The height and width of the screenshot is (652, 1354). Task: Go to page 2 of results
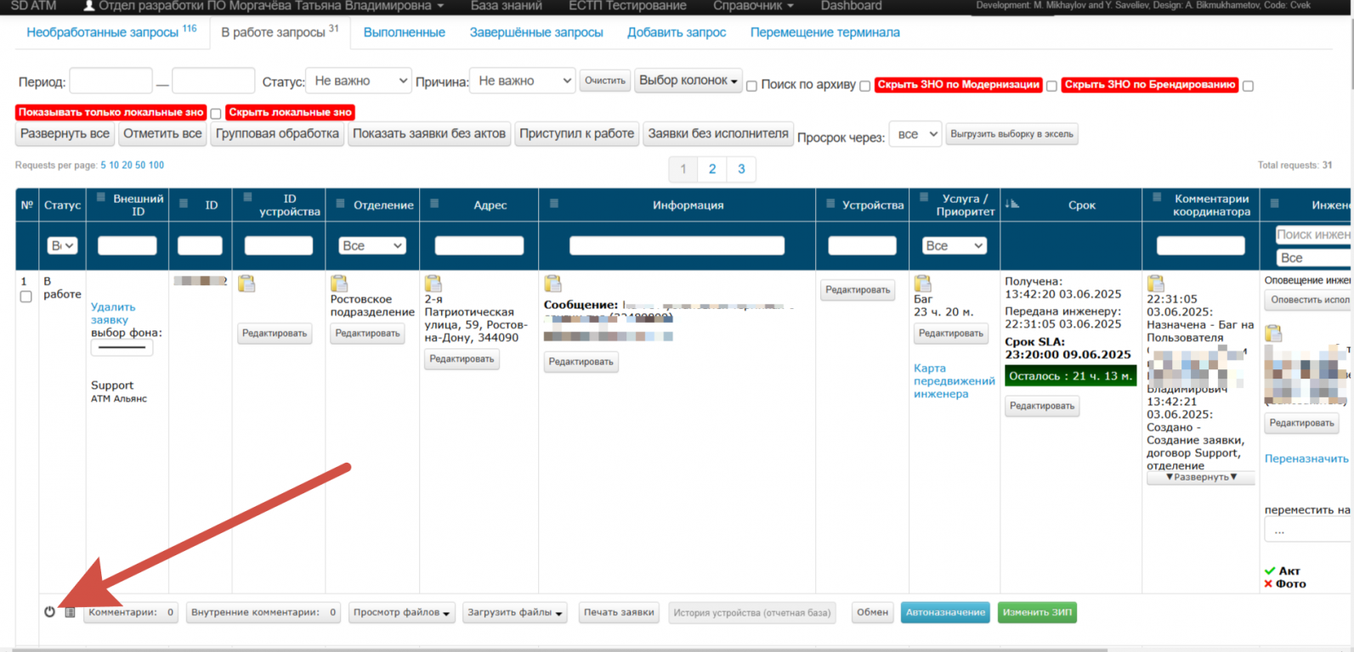point(711,169)
